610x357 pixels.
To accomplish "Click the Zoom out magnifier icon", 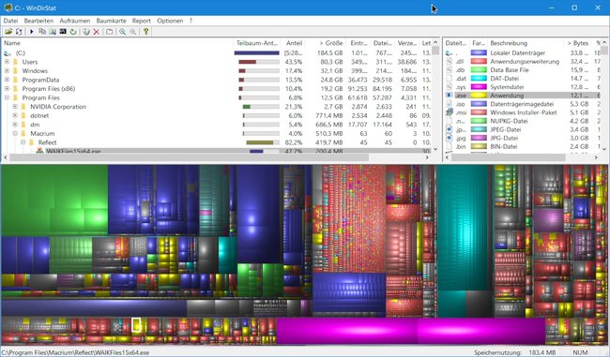I will point(133,32).
